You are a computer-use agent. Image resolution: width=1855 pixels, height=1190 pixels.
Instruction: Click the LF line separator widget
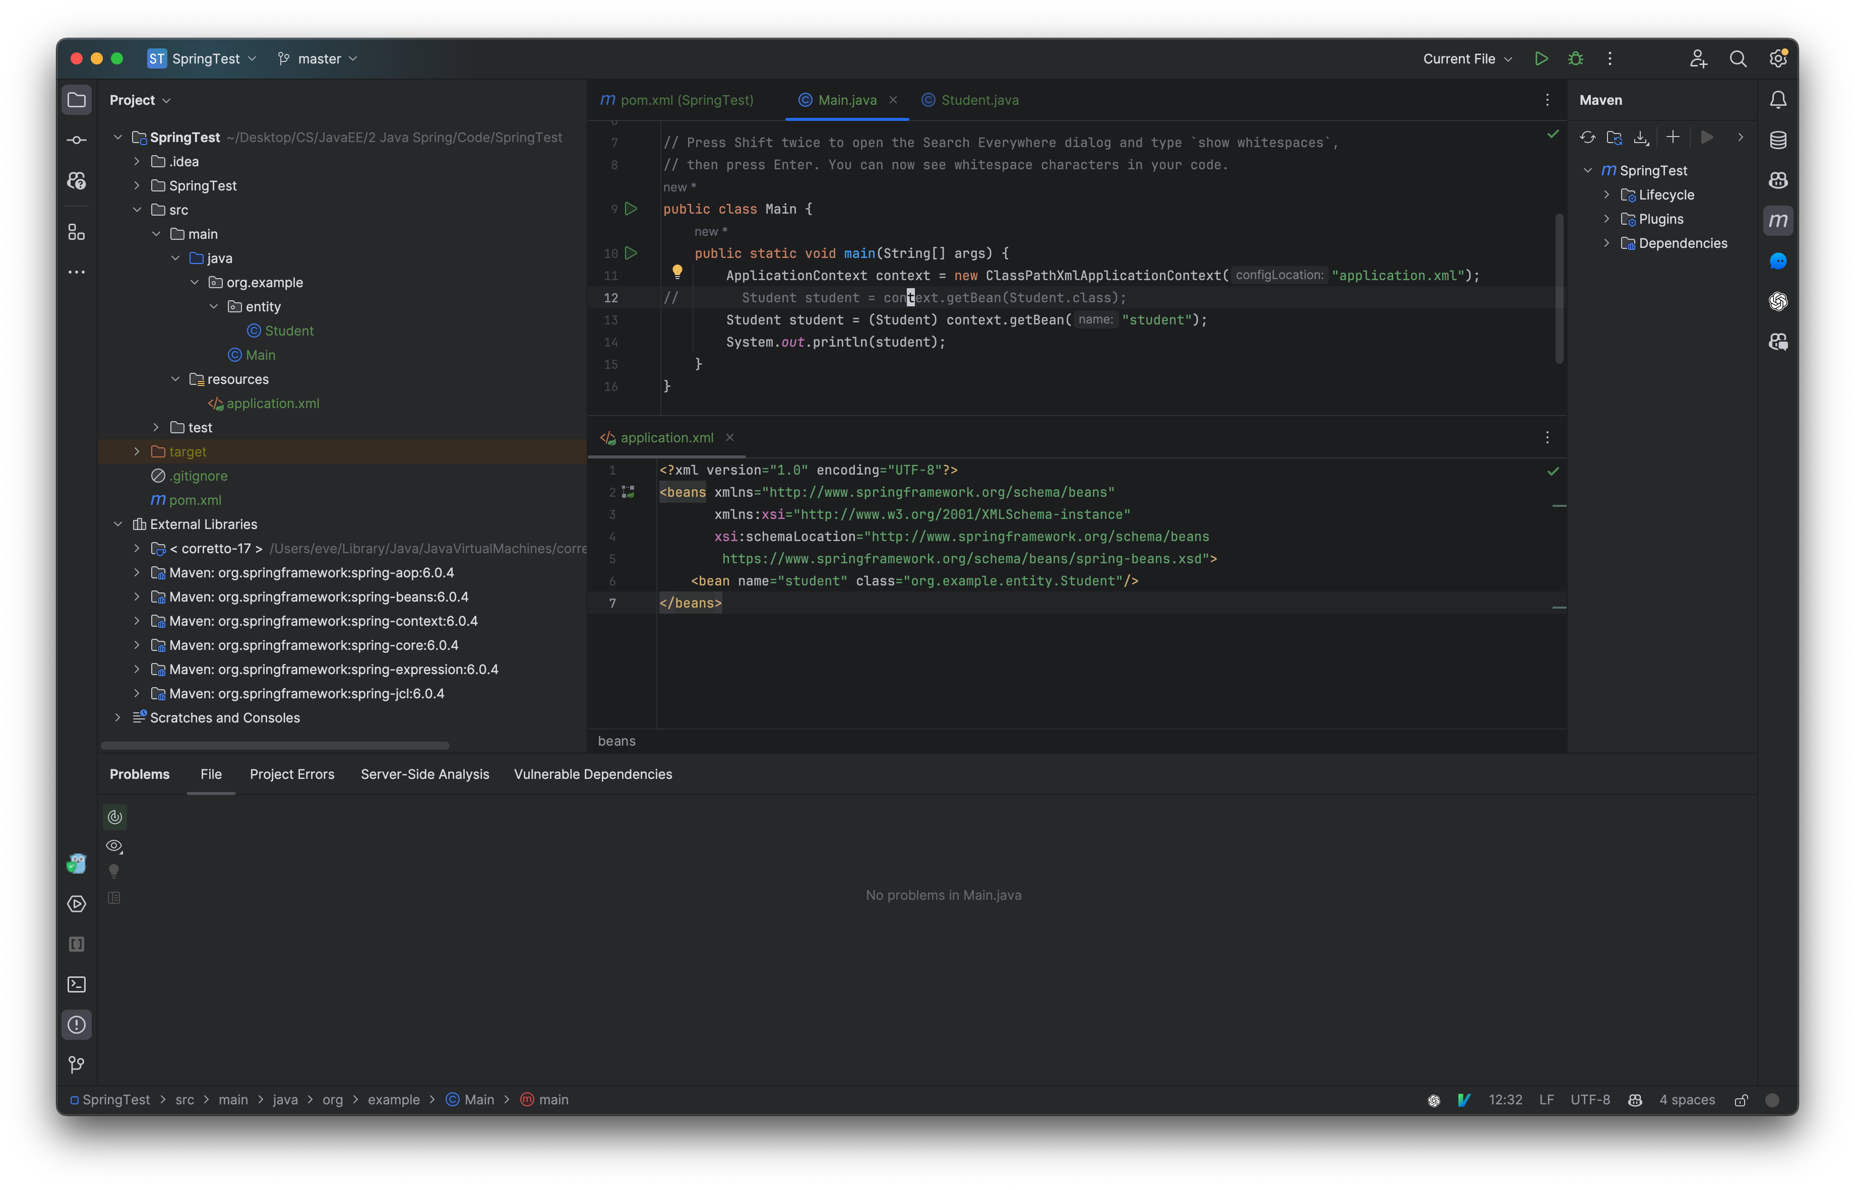(1546, 1100)
